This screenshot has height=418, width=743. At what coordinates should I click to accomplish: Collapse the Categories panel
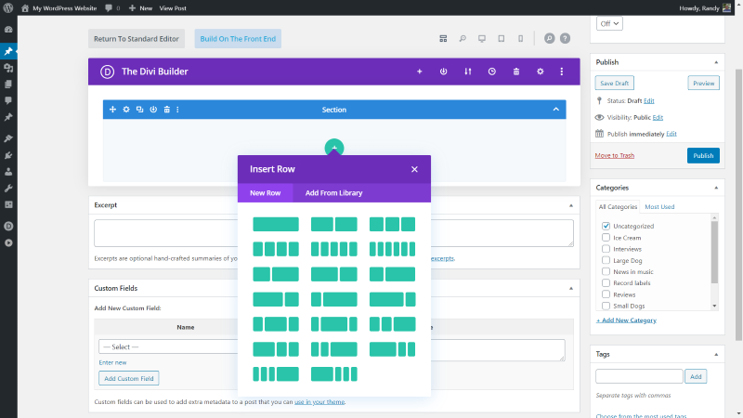(716, 189)
